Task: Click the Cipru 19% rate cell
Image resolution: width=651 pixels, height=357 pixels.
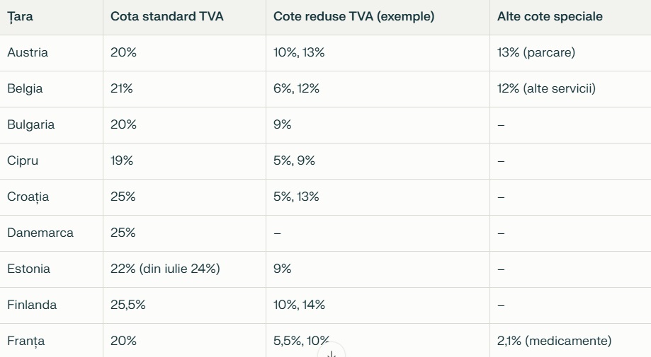Action: pyautogui.click(x=122, y=161)
